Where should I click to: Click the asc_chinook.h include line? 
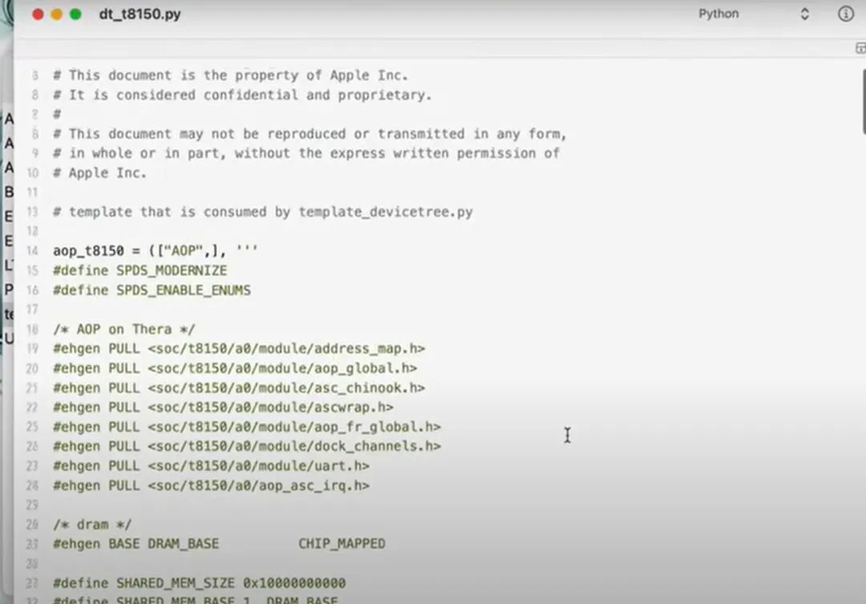[x=239, y=388]
